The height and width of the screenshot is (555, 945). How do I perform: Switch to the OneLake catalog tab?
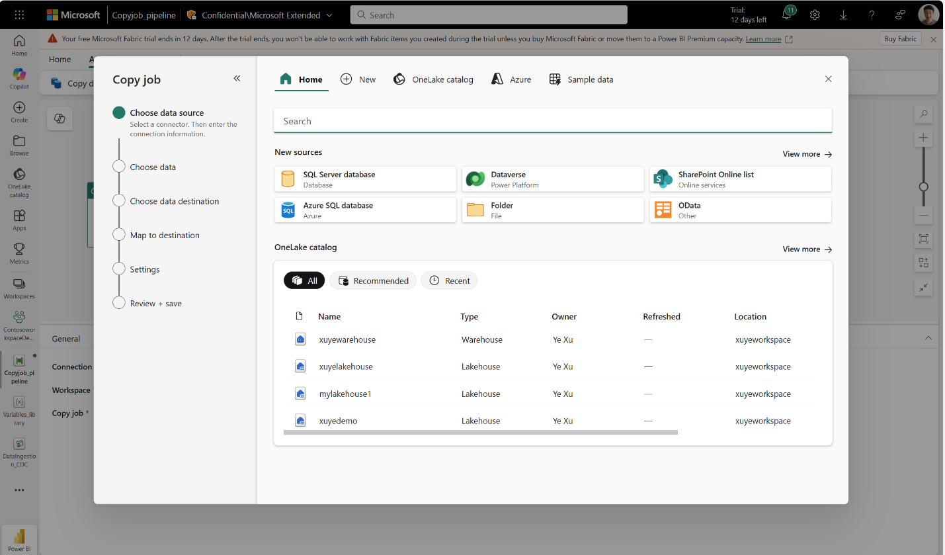(x=433, y=79)
